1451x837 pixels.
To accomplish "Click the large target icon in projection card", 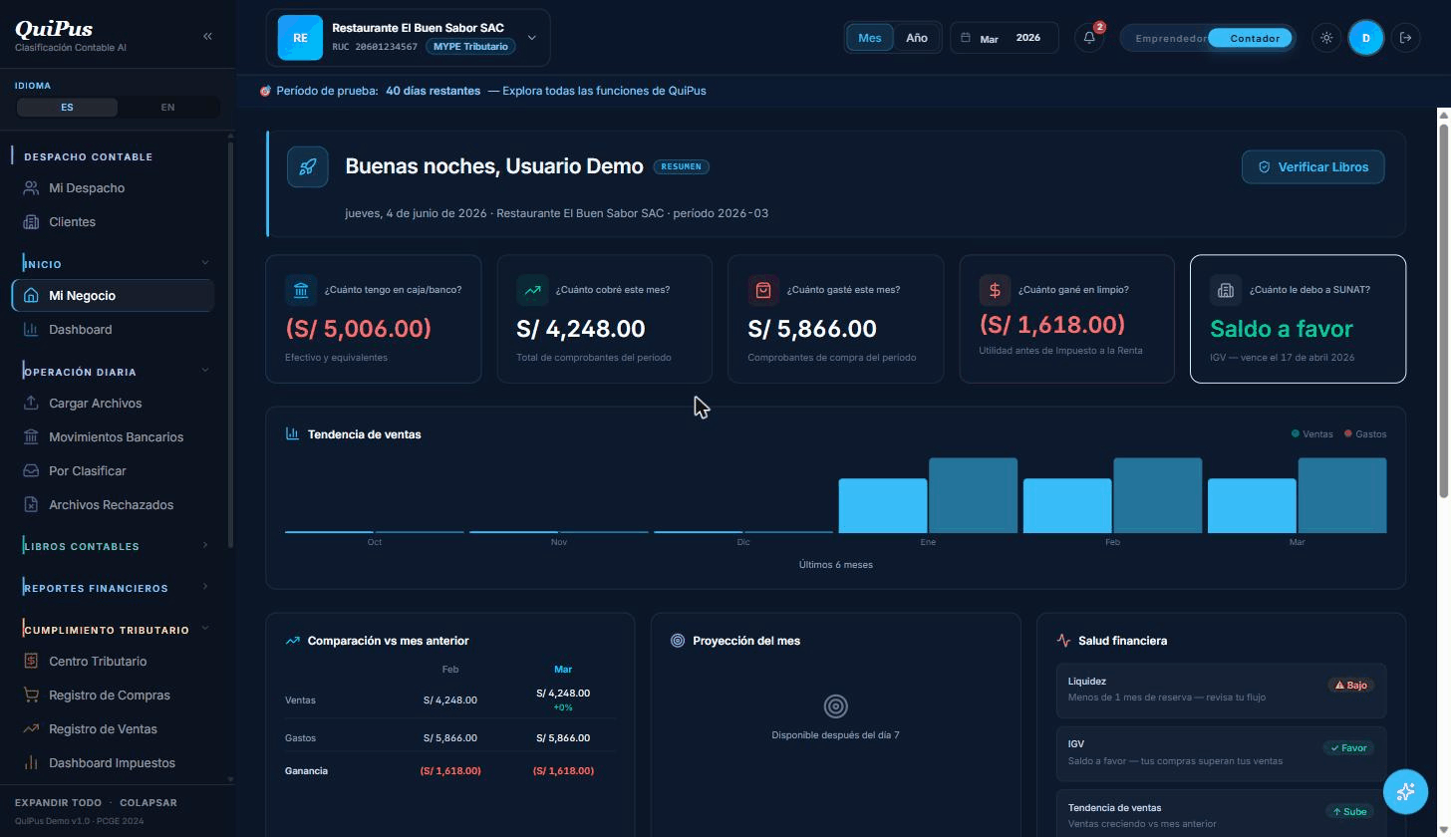I will coord(836,706).
